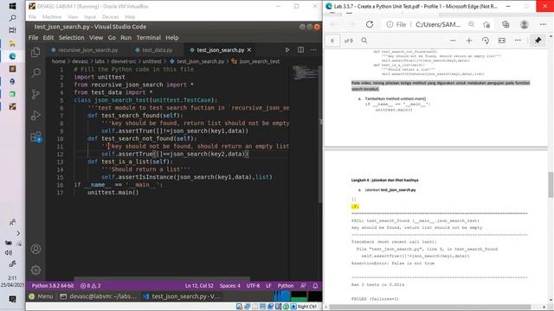The image size is (554, 311).
Task: Rotate the PDF page
Action: click(486, 41)
